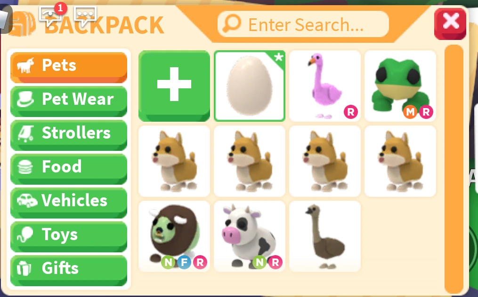Select the brown emu pet
The width and height of the screenshot is (478, 297).
point(324,236)
